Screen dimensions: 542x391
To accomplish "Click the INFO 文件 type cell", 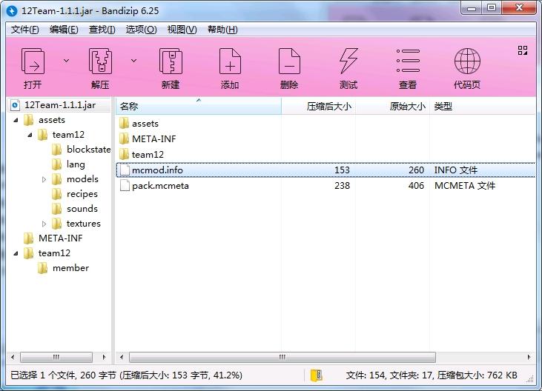I will click(x=455, y=170).
